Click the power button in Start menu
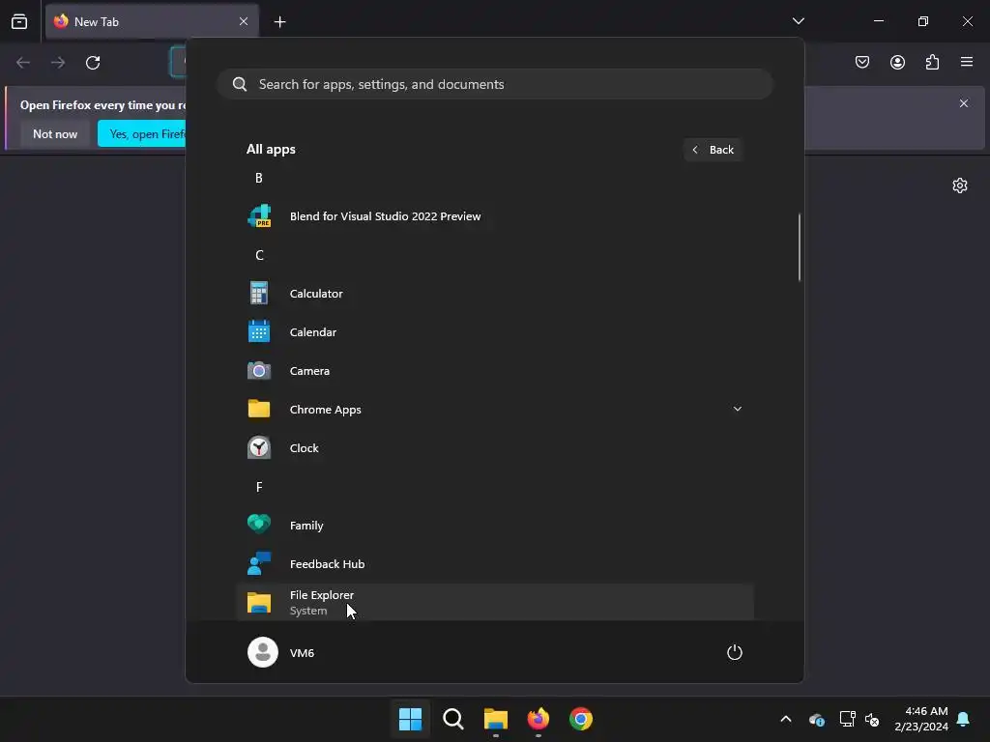Viewport: 990px width, 742px height. click(735, 652)
